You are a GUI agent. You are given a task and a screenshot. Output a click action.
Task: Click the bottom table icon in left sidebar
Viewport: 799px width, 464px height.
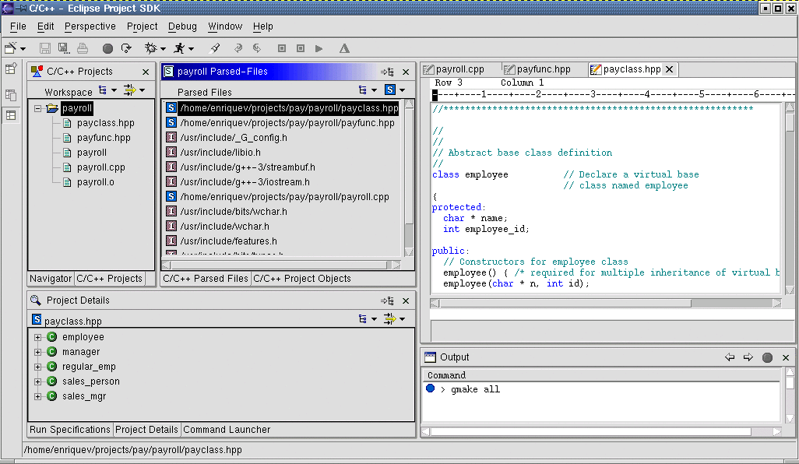(11, 116)
